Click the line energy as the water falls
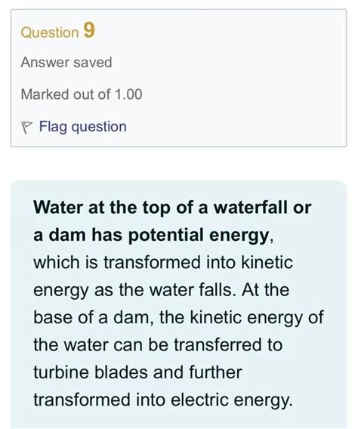 [x=161, y=290]
